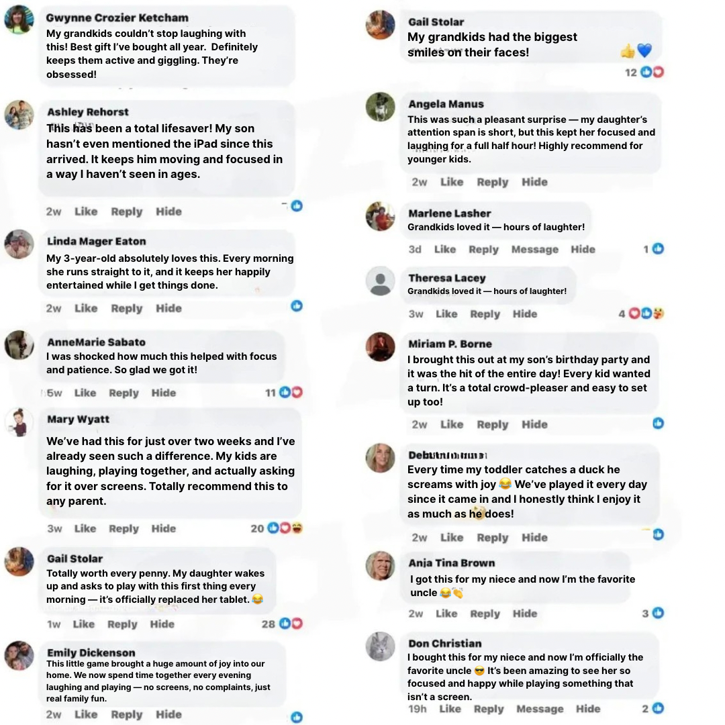Open Emily Dickenson's profile name link
The width and height of the screenshot is (725, 725).
(x=91, y=652)
